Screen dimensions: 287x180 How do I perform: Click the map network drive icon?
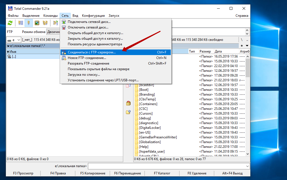[64, 22]
